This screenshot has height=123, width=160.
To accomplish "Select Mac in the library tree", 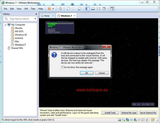I will click(x=17, y=42).
